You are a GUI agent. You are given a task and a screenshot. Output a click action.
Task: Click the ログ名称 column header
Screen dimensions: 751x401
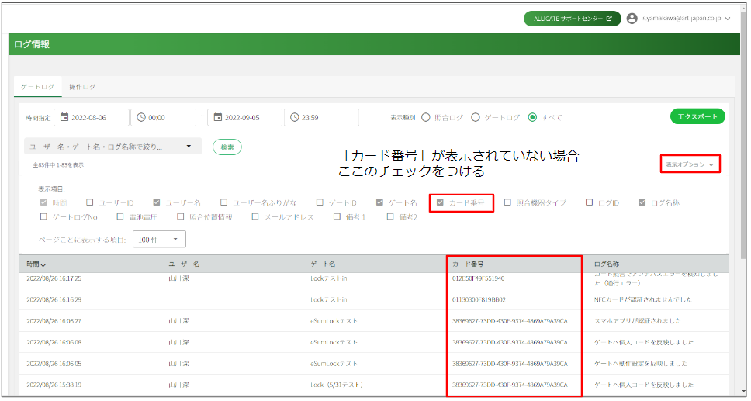point(607,264)
